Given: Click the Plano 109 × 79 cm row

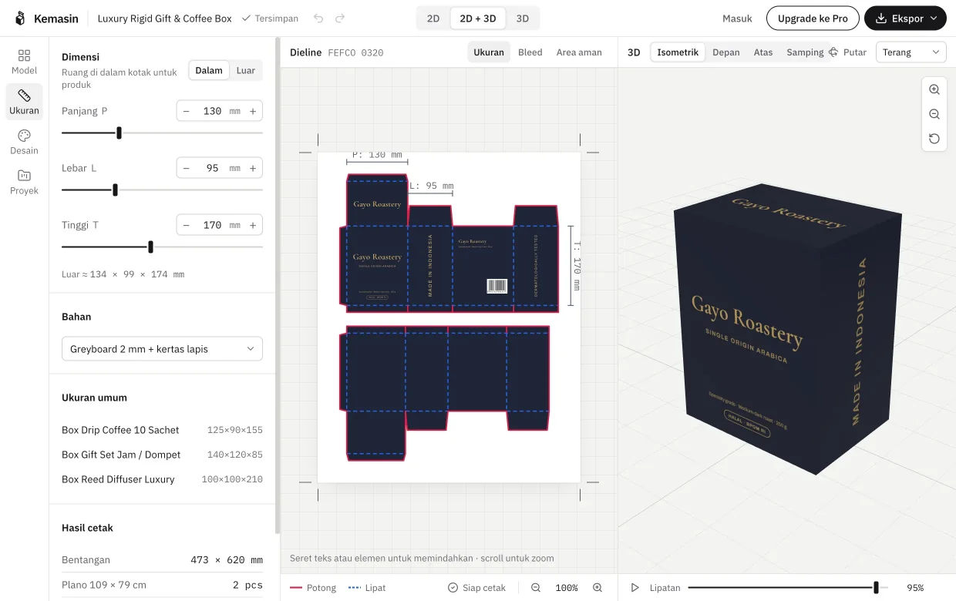Looking at the screenshot, I should (162, 585).
